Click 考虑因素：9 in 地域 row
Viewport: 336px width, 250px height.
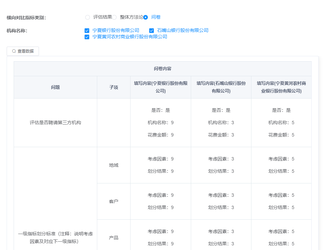click(161, 159)
